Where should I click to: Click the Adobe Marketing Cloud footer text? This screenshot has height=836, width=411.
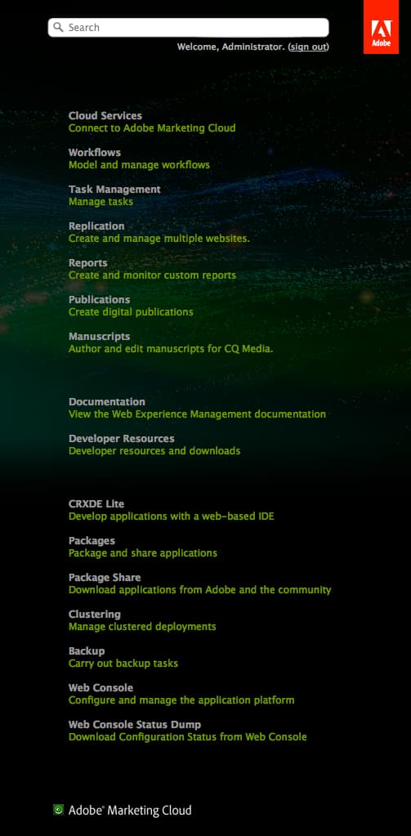[130, 811]
